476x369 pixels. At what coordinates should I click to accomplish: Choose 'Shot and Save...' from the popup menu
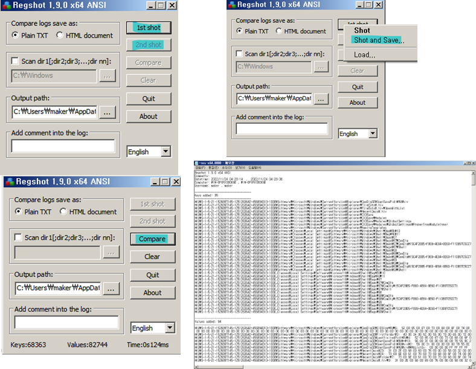tap(379, 40)
